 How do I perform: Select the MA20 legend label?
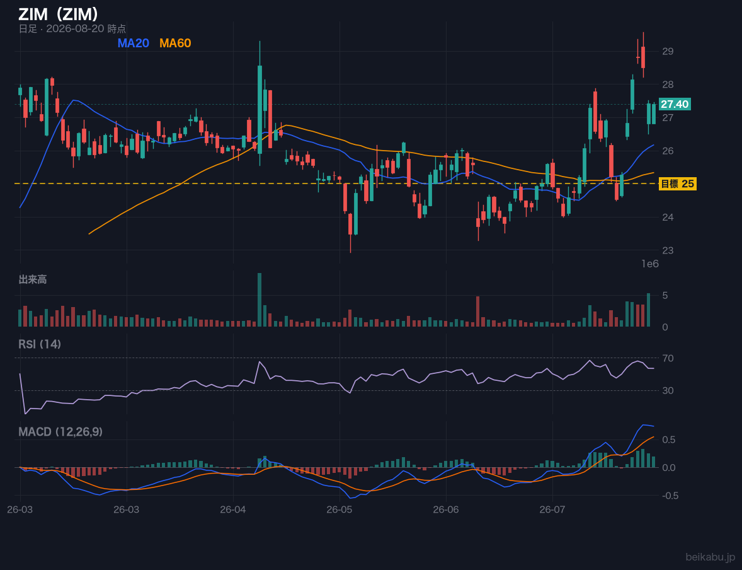pyautogui.click(x=133, y=43)
